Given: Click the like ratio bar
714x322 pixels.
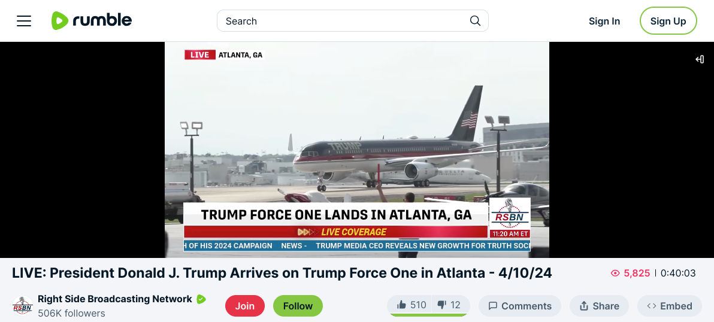Looking at the screenshot, I should pos(428,314).
